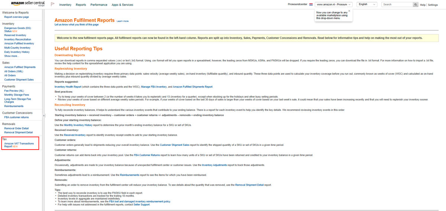The width and height of the screenshot is (446, 211).
Task: Click 'Replenishing Inventory' section heading
Action: pos(70,68)
